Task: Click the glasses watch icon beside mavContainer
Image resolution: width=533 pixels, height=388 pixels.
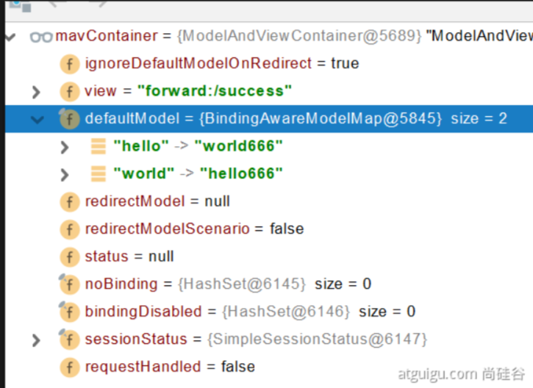Action: [41, 36]
